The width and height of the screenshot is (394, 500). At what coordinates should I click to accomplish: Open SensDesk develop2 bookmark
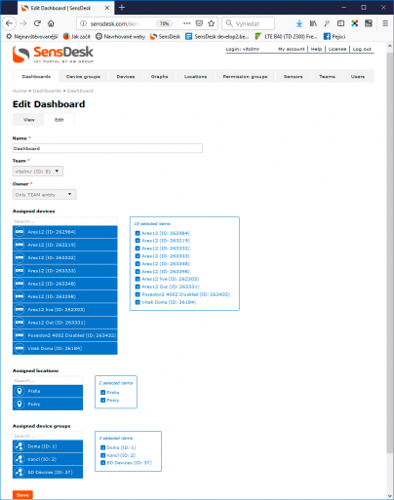click(x=217, y=36)
